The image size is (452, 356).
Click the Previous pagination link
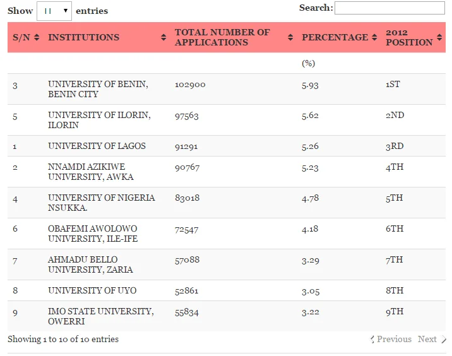coord(391,340)
